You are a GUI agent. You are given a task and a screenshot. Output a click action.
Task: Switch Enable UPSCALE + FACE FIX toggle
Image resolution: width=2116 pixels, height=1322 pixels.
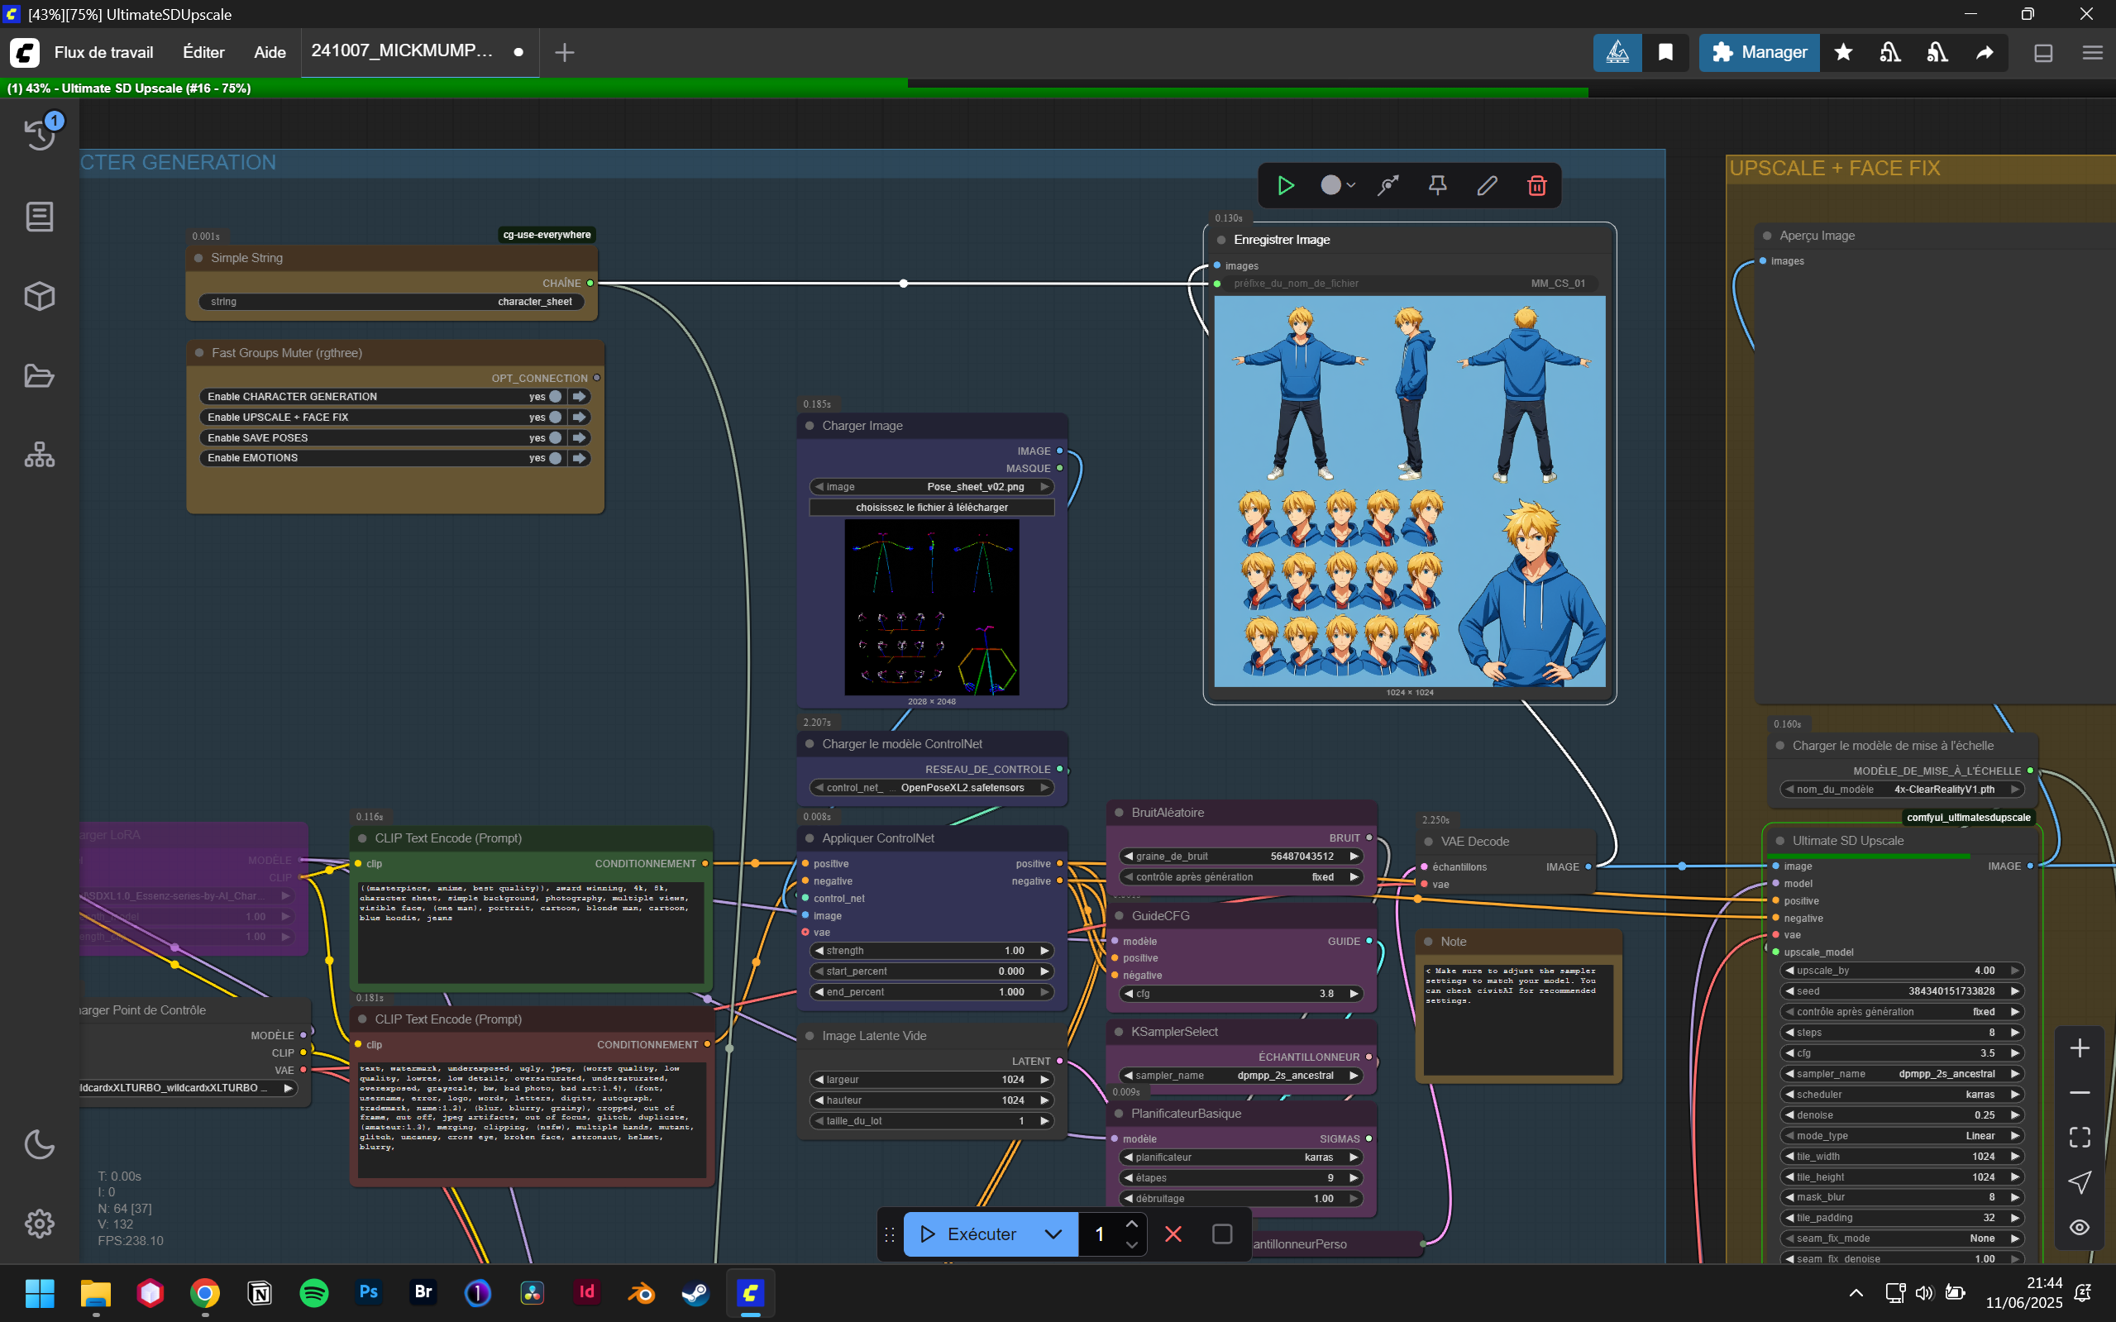[556, 417]
